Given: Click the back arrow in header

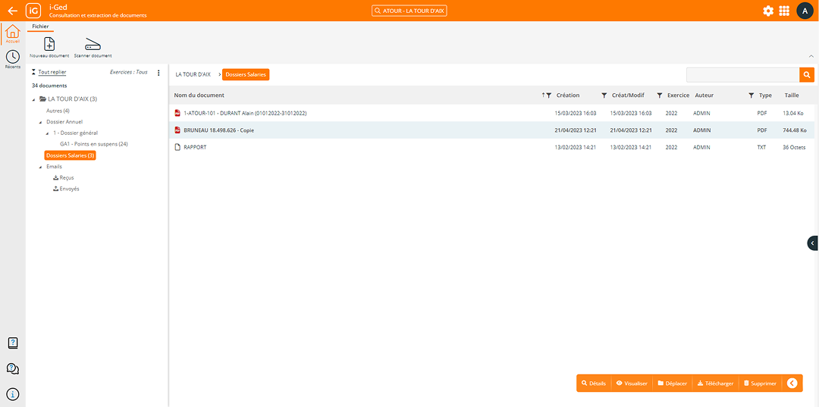Looking at the screenshot, I should (12, 11).
